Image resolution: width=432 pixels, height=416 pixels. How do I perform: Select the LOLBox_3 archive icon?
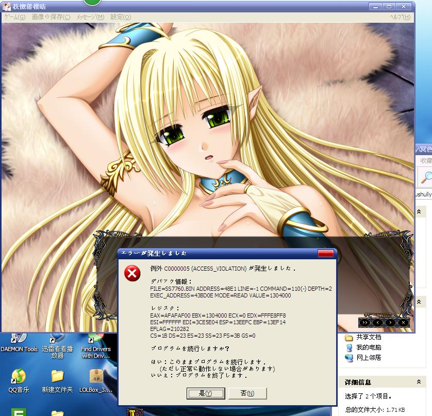point(96,381)
